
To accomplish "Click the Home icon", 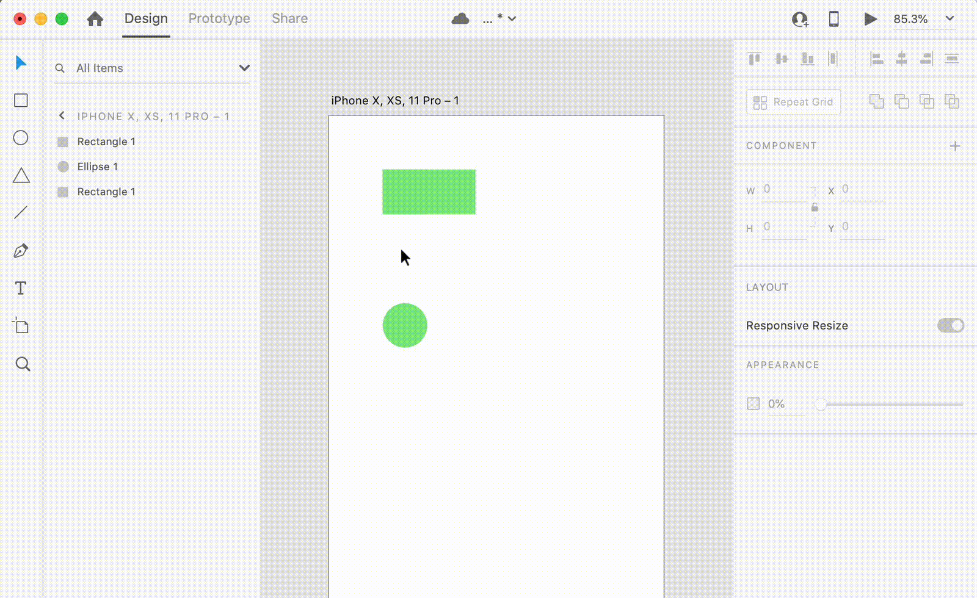I will coord(95,19).
